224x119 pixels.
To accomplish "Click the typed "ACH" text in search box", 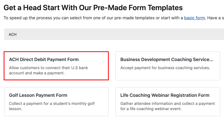I will click(x=13, y=34).
